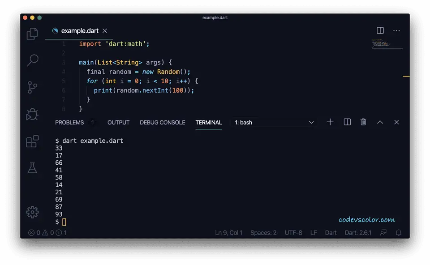The width and height of the screenshot is (430, 265).
Task: Click the trash icon to kill terminal
Action: tap(363, 122)
